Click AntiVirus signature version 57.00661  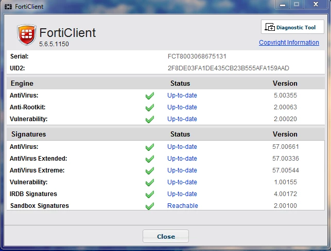click(286, 147)
